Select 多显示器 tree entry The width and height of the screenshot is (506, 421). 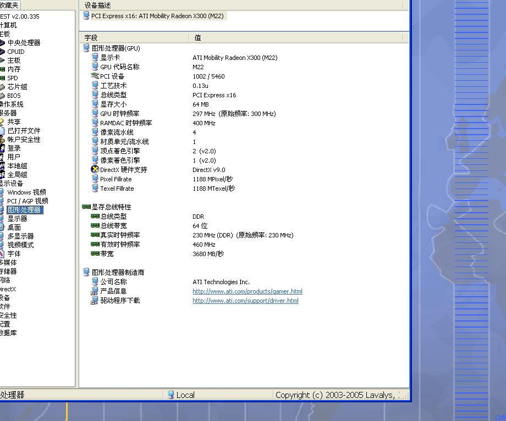click(21, 236)
